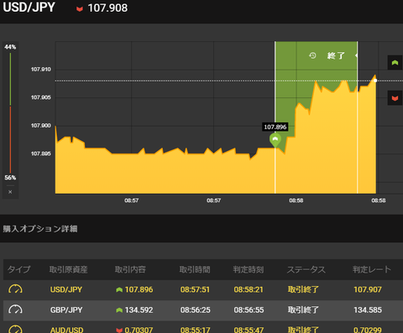
Task: Click the white current price dot
Action: tap(375, 81)
